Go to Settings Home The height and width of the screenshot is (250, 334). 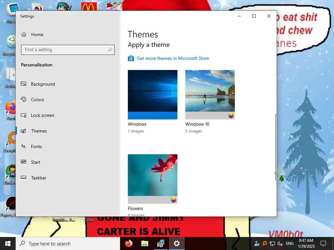pos(32,35)
